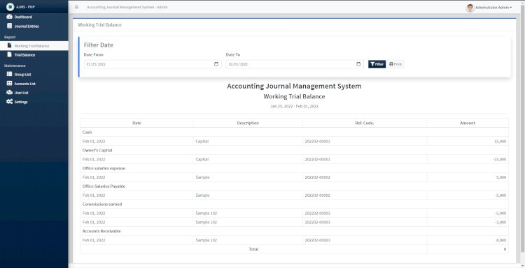The width and height of the screenshot is (525, 268).
Task: Click the Office salaries expense group row
Action: 294,168
